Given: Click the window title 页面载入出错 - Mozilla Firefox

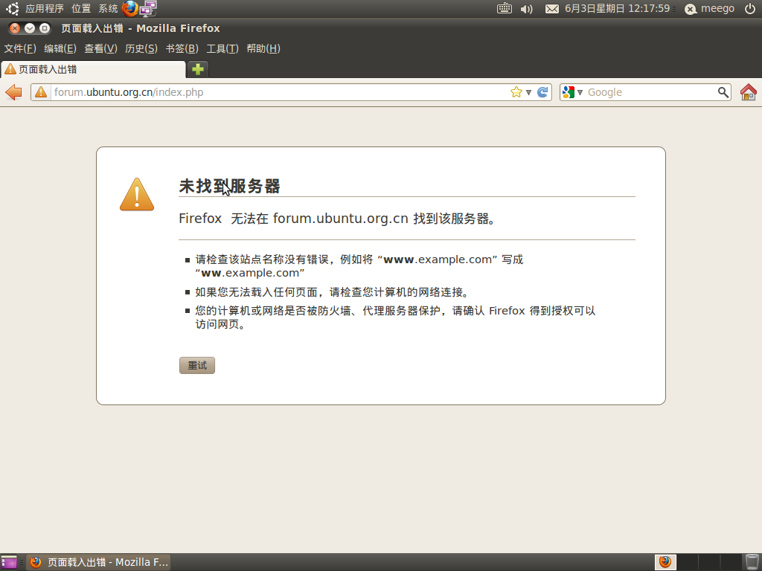Looking at the screenshot, I should [x=141, y=28].
